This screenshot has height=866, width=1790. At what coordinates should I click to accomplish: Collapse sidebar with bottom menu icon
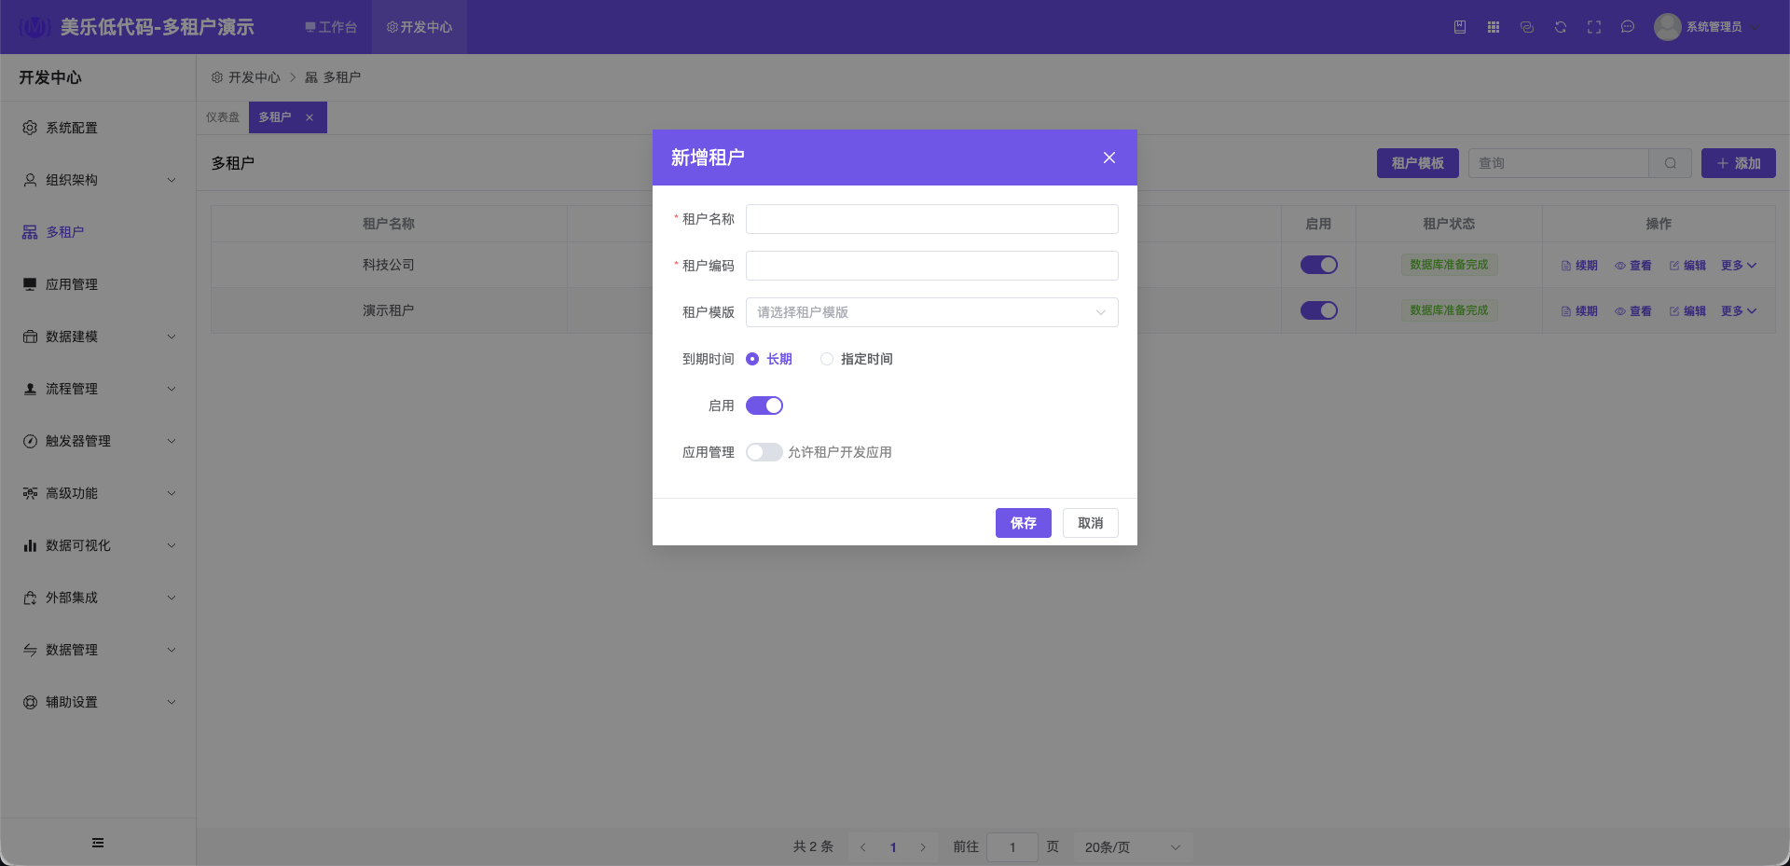point(98,843)
